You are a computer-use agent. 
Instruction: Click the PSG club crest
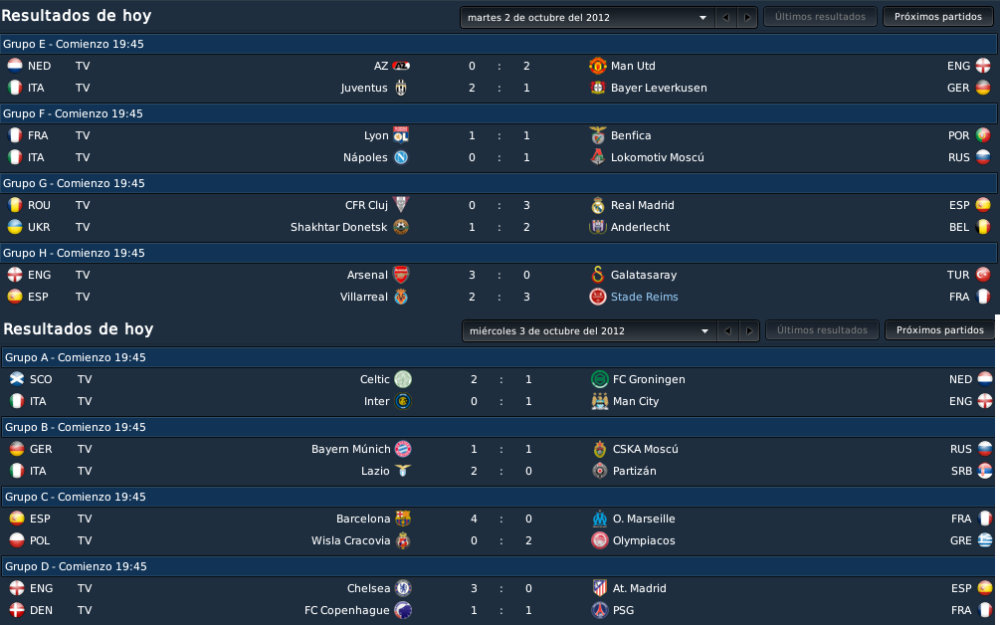599,610
